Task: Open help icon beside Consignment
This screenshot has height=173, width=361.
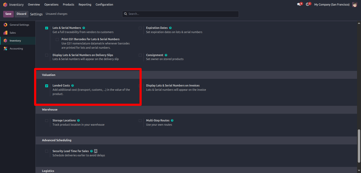Action: tap(166, 55)
